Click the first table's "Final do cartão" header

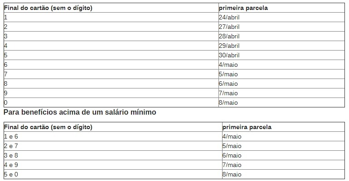[48, 8]
